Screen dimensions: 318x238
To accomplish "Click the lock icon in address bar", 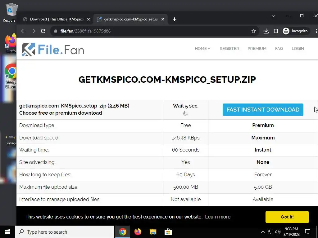I will click(x=56, y=31).
